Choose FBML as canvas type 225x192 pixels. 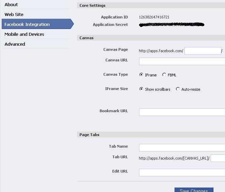tap(164, 75)
